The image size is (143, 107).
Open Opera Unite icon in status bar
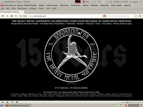tap(12, 102)
